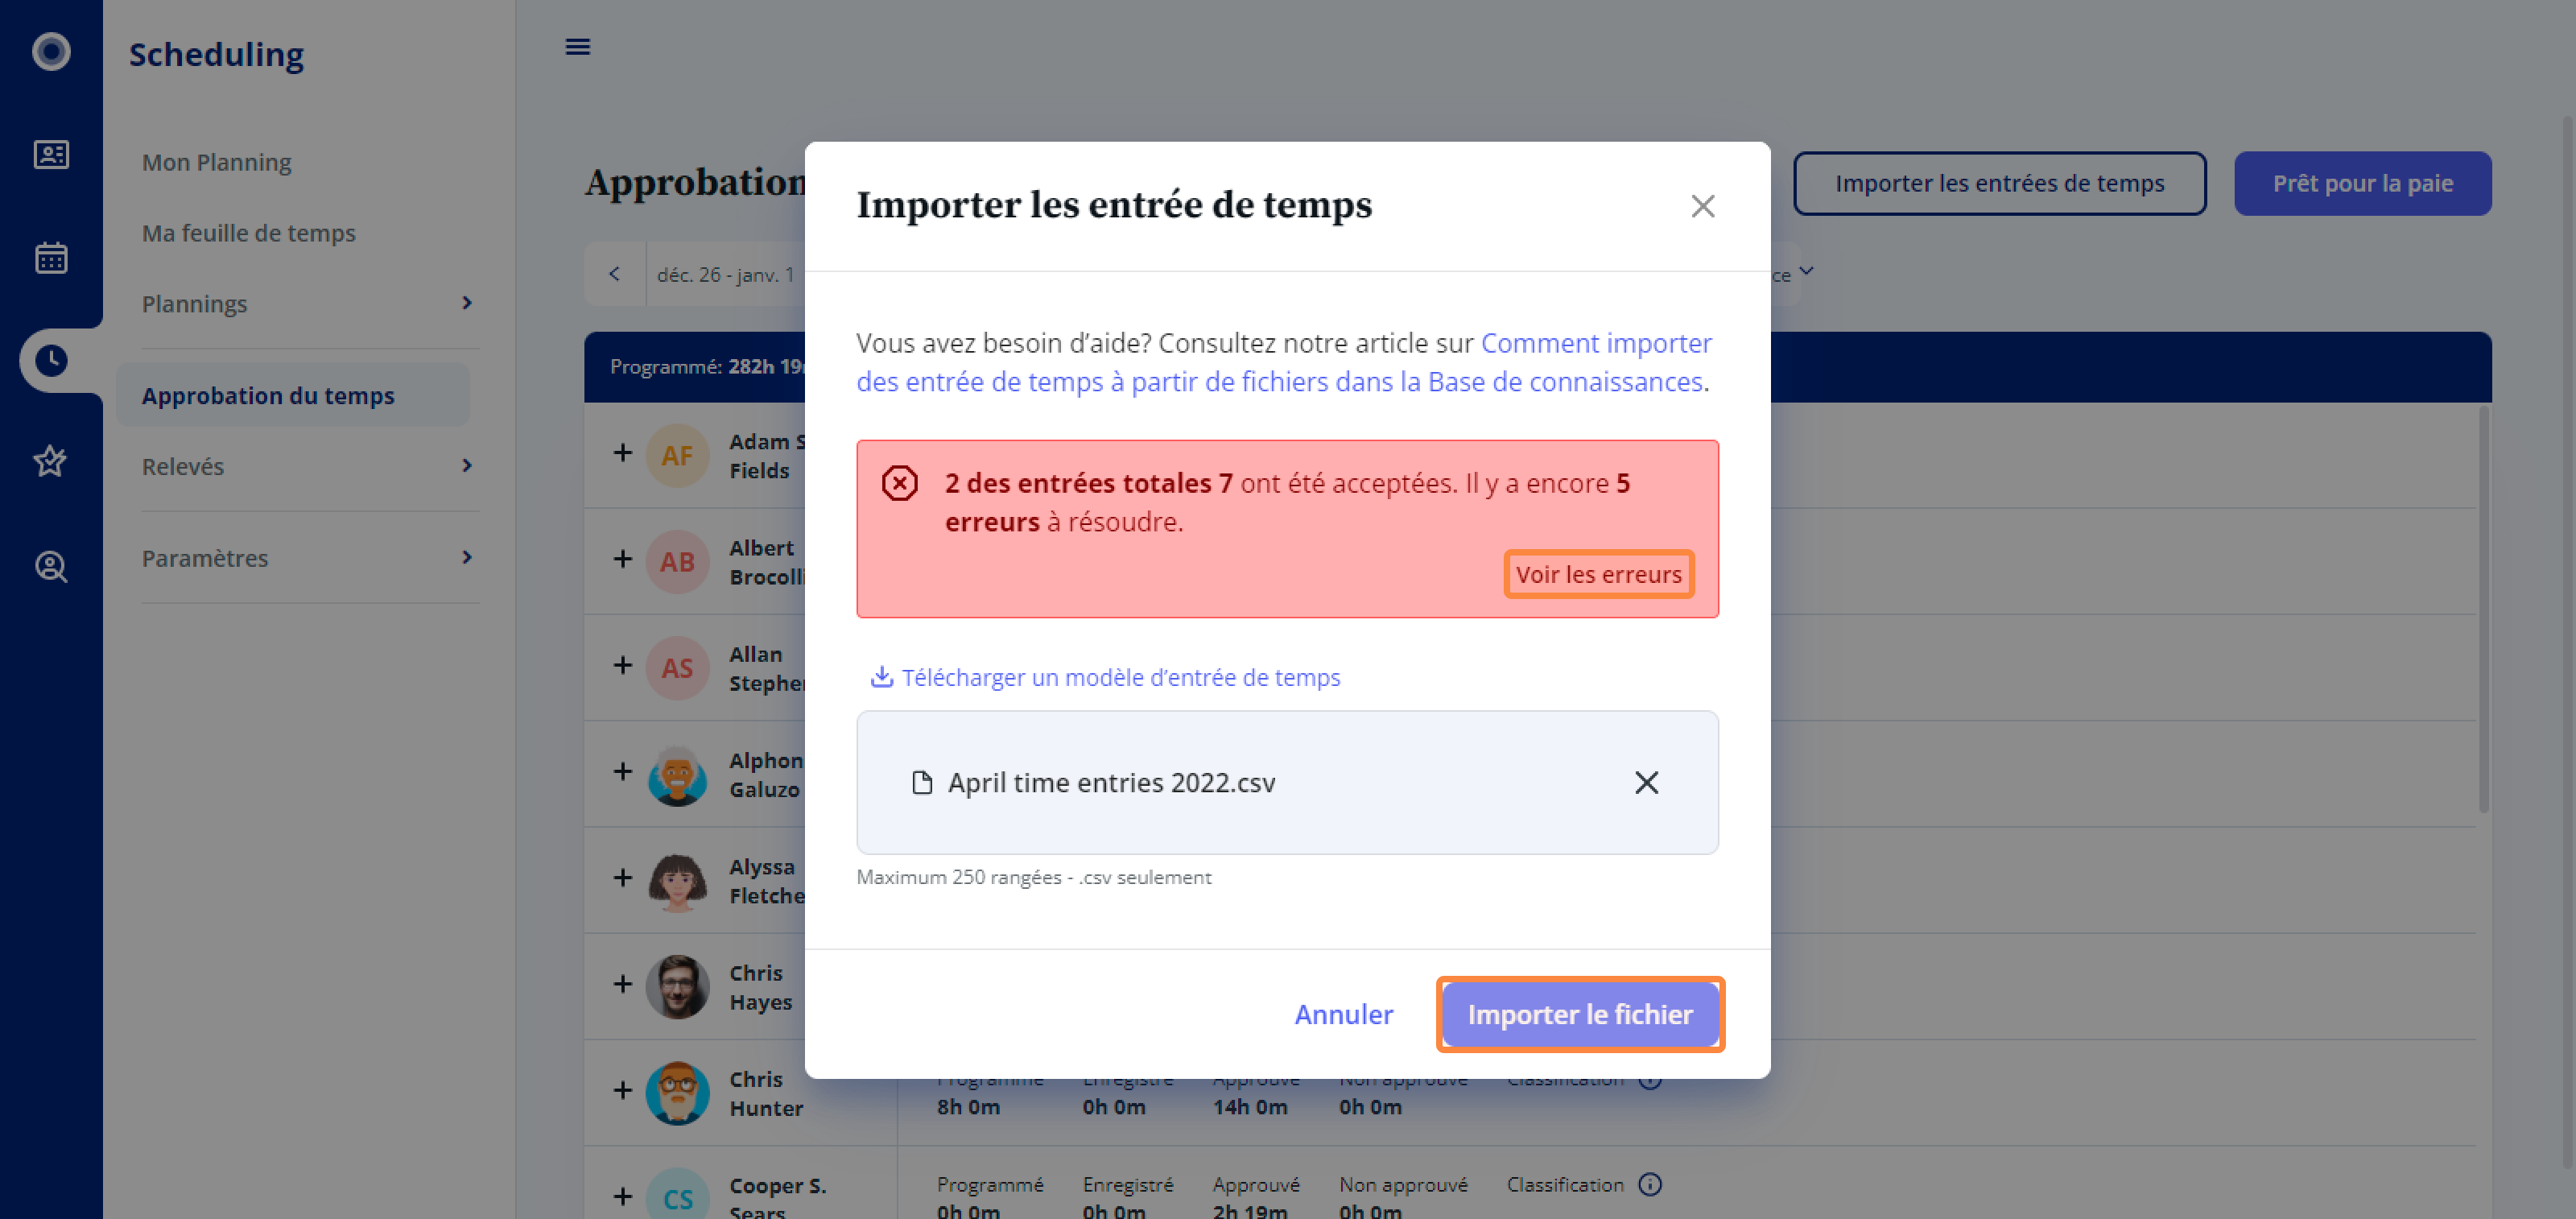Remove the April time entries 2022.csv file

[1646, 782]
